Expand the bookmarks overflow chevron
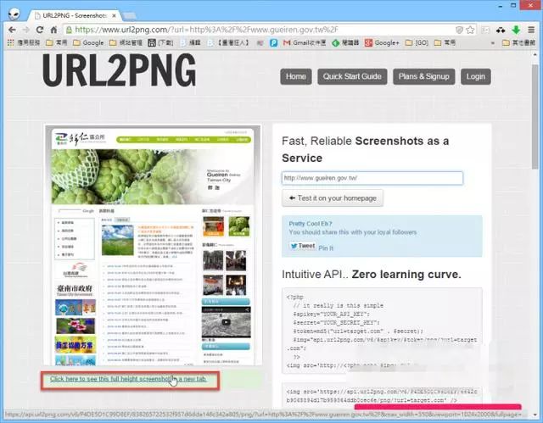Screen dimensions: 543x423 pyautogui.click(x=491, y=42)
